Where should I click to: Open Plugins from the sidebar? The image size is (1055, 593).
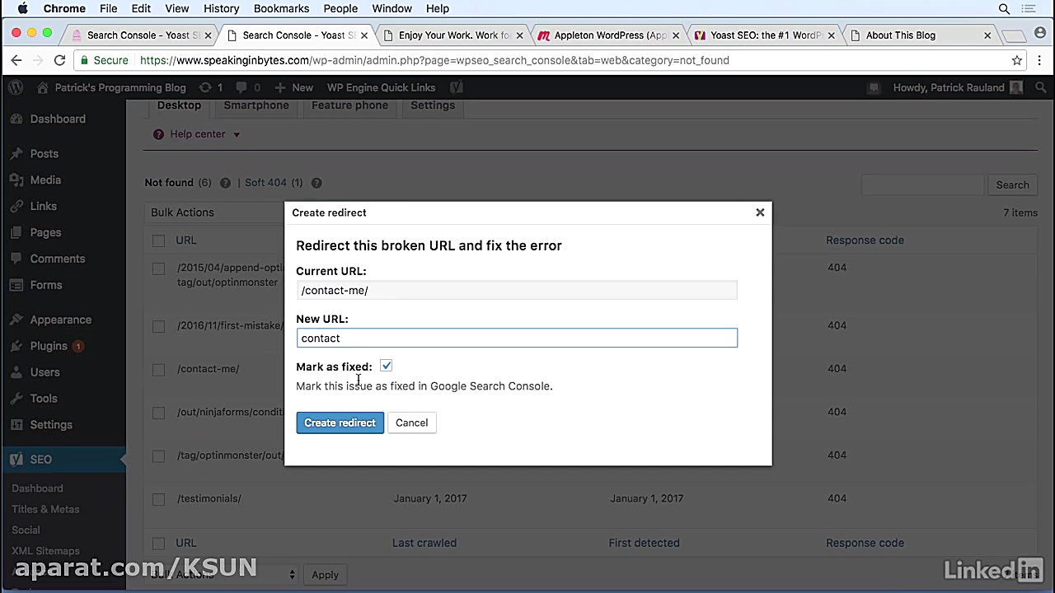(x=49, y=346)
